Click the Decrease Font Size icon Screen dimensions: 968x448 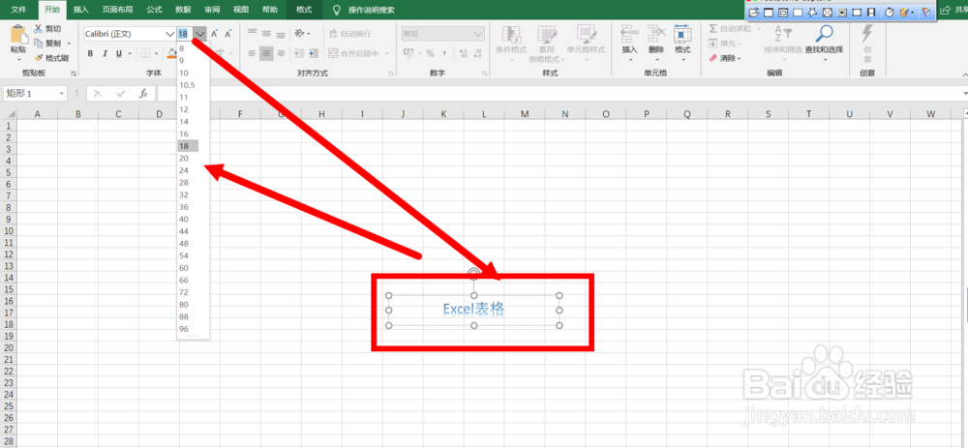click(227, 33)
